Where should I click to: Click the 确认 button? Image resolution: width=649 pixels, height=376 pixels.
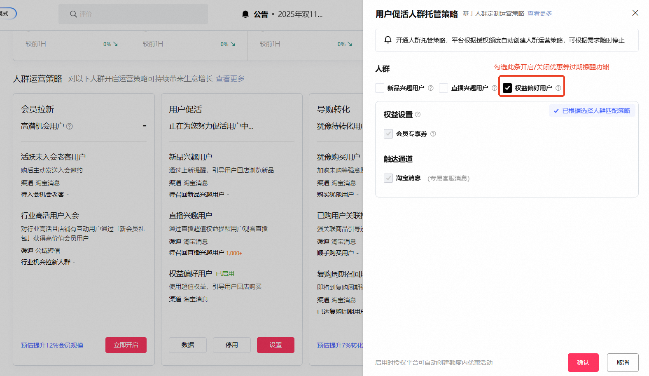pyautogui.click(x=583, y=363)
